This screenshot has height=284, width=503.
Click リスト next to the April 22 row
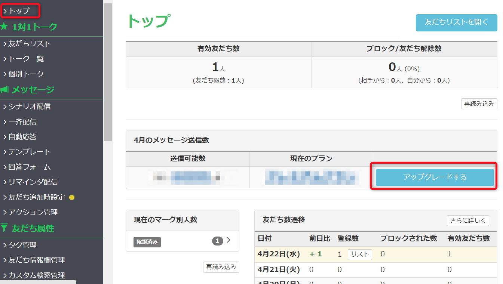[x=359, y=254]
